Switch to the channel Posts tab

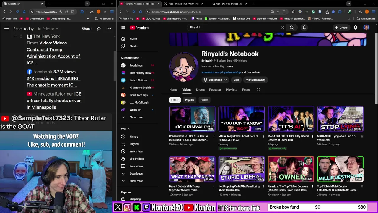coord(246,90)
